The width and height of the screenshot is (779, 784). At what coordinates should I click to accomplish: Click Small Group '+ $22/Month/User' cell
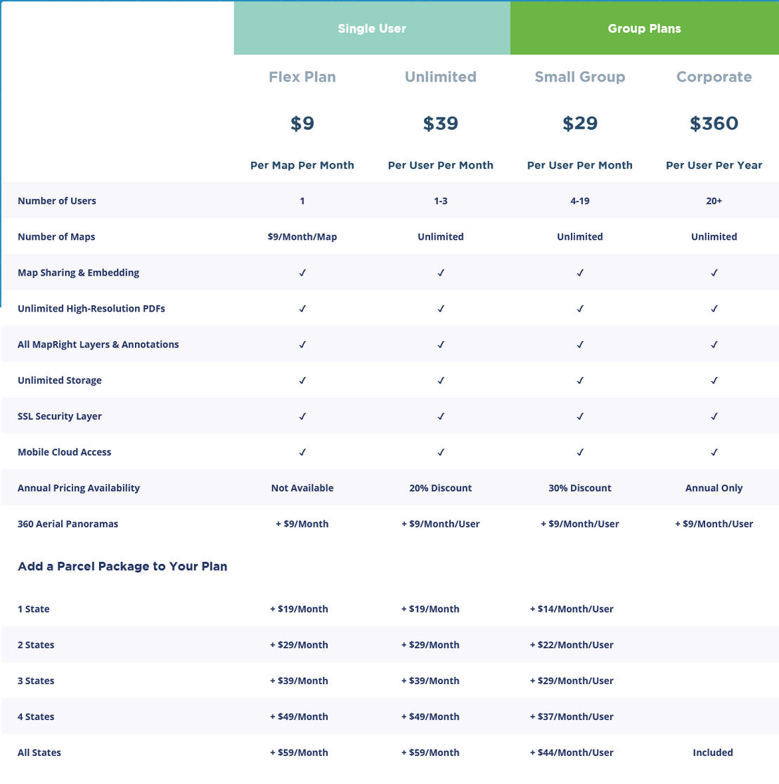[572, 645]
